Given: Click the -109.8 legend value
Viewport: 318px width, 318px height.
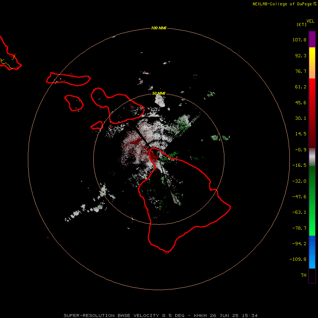Looking at the screenshot, I should pos(298,259).
